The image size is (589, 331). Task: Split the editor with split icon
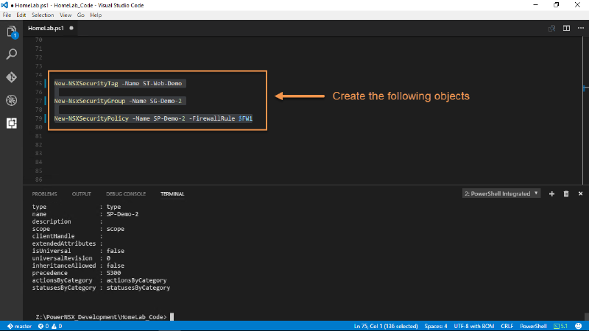tap(566, 28)
